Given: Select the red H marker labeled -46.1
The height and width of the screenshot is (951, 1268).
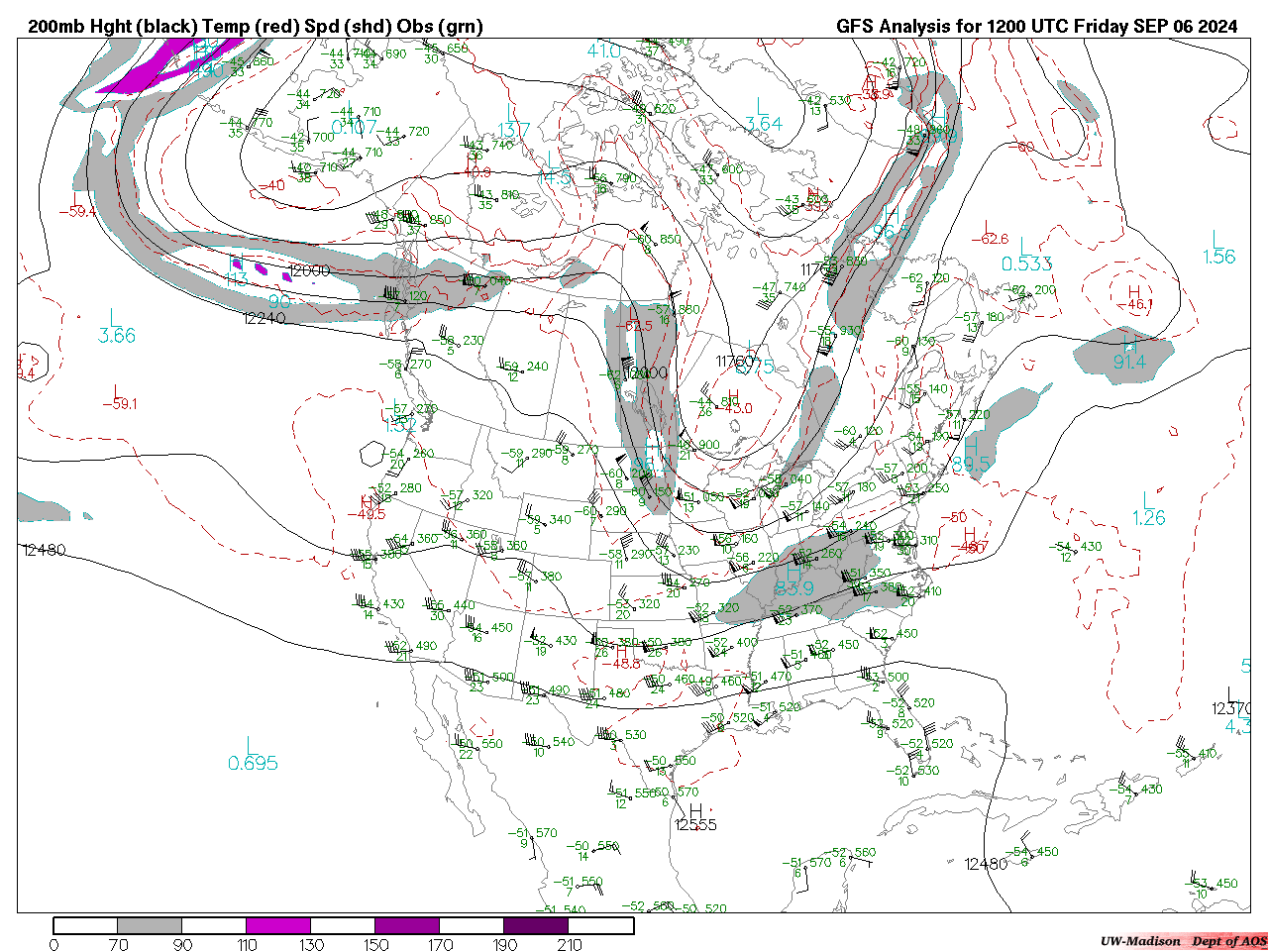Looking at the screenshot, I should (1133, 291).
